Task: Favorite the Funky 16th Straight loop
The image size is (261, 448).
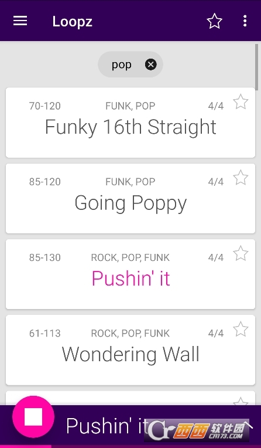Action: pos(241,101)
